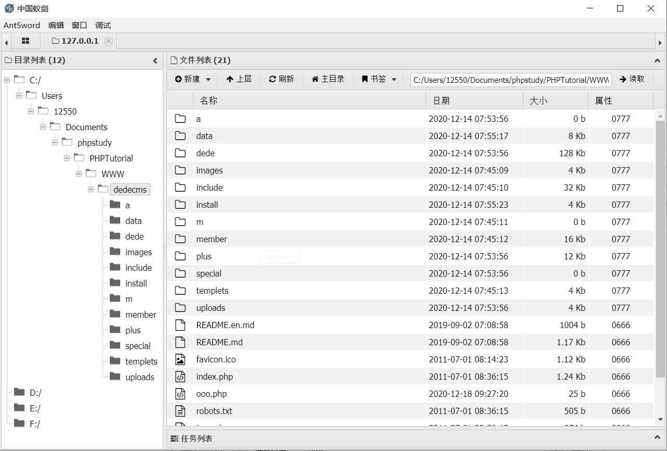Screen dimensions: 667x451
Task: Click the 读取 button
Action: (632, 79)
